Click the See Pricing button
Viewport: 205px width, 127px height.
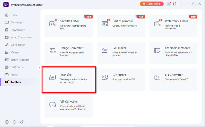(152, 4)
